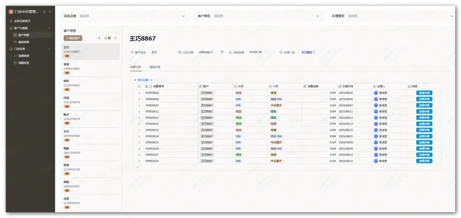
Task: Select customer with phone 18987654321
Action: [90, 186]
